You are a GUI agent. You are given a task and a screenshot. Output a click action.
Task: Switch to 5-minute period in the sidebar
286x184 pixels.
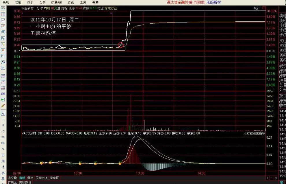[x=3, y=126]
